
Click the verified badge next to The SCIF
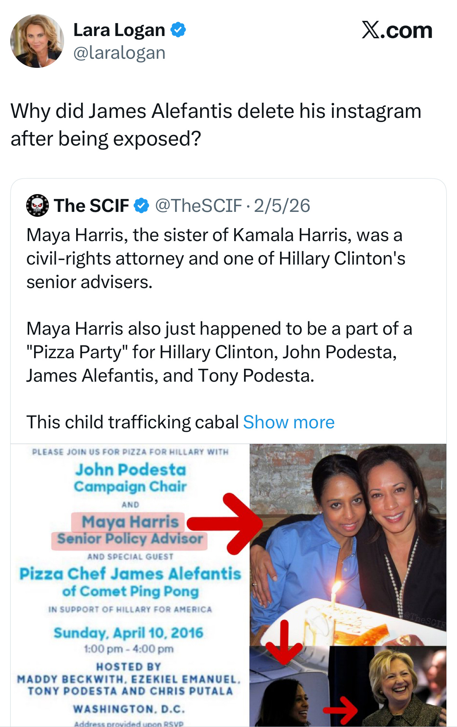(x=141, y=205)
